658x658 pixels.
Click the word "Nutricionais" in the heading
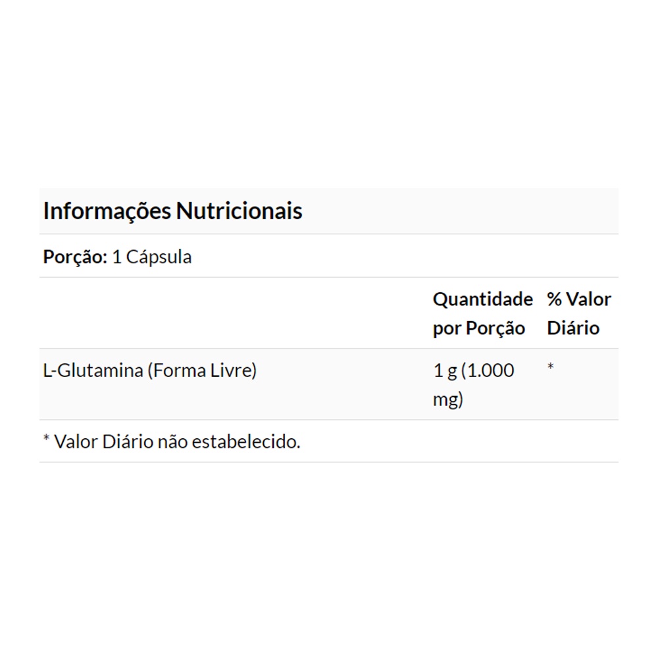[x=240, y=211]
